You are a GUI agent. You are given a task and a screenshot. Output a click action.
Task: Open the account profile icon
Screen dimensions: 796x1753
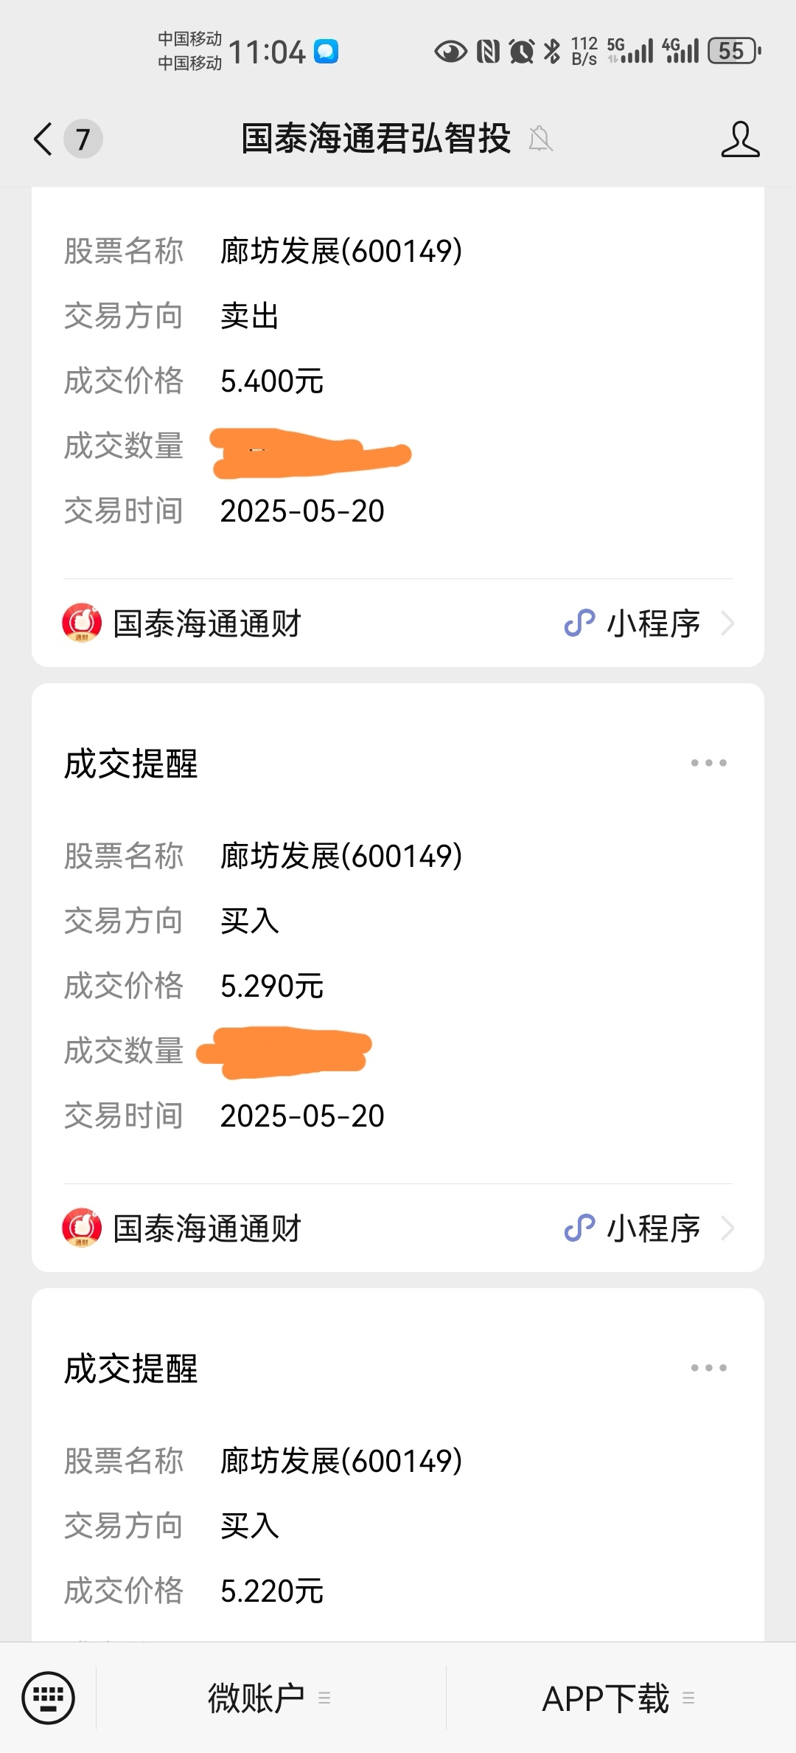740,139
